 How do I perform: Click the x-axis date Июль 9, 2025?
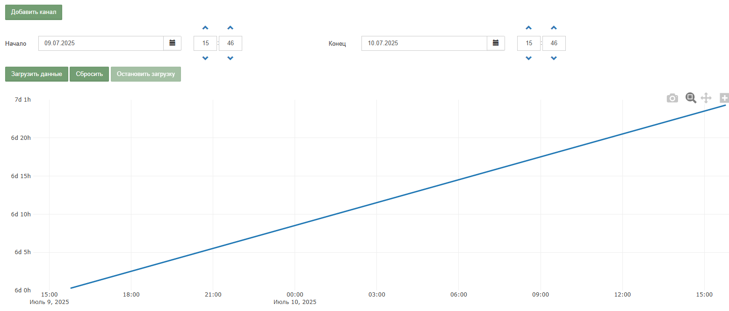[x=49, y=302]
